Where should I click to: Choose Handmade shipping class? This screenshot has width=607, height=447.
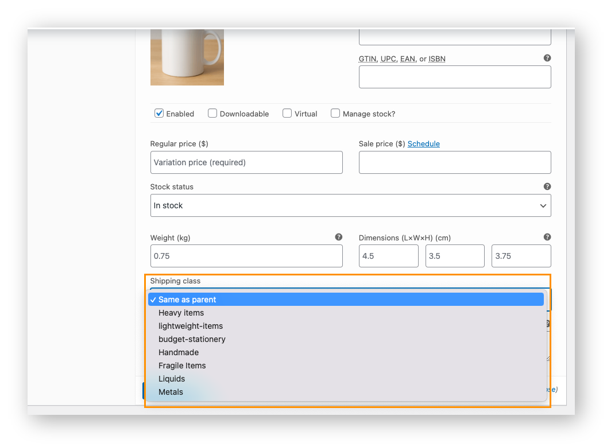coord(346,352)
